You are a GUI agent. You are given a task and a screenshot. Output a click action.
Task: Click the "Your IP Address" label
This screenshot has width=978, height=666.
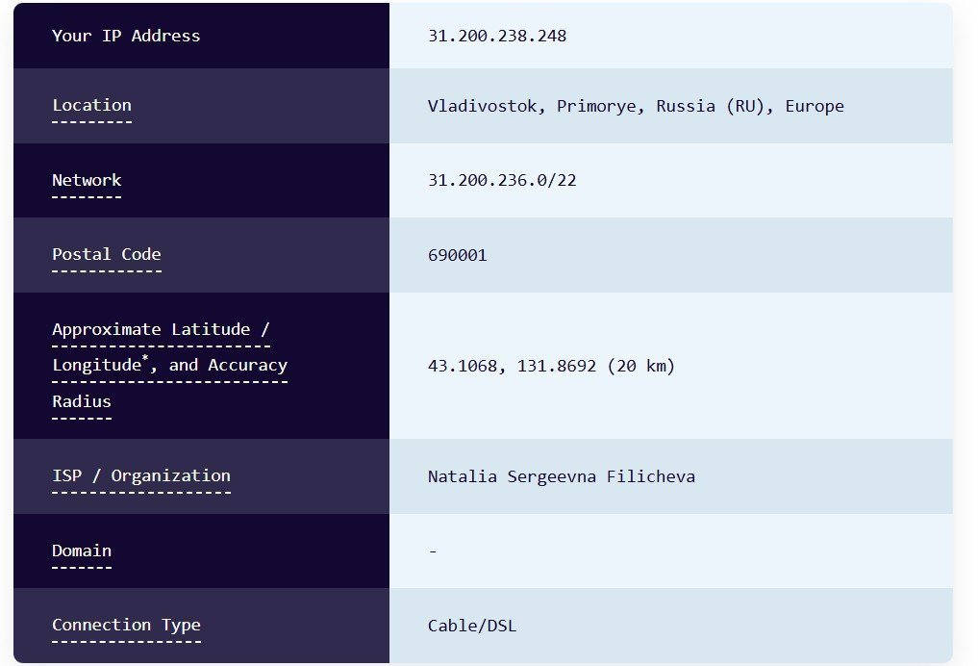point(126,36)
